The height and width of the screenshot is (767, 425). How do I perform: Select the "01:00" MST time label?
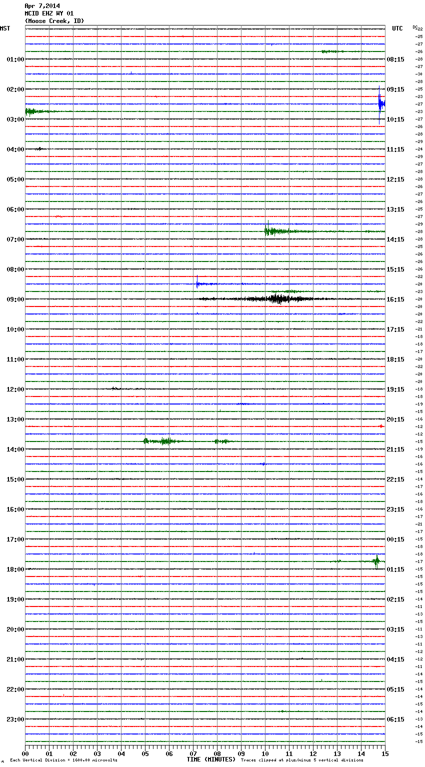pyautogui.click(x=15, y=59)
